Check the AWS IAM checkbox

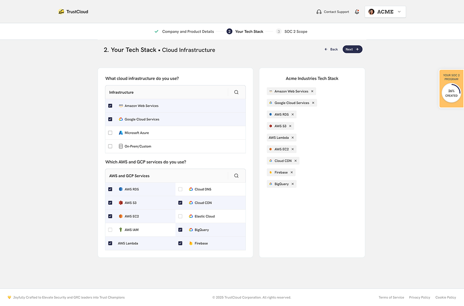click(x=110, y=230)
